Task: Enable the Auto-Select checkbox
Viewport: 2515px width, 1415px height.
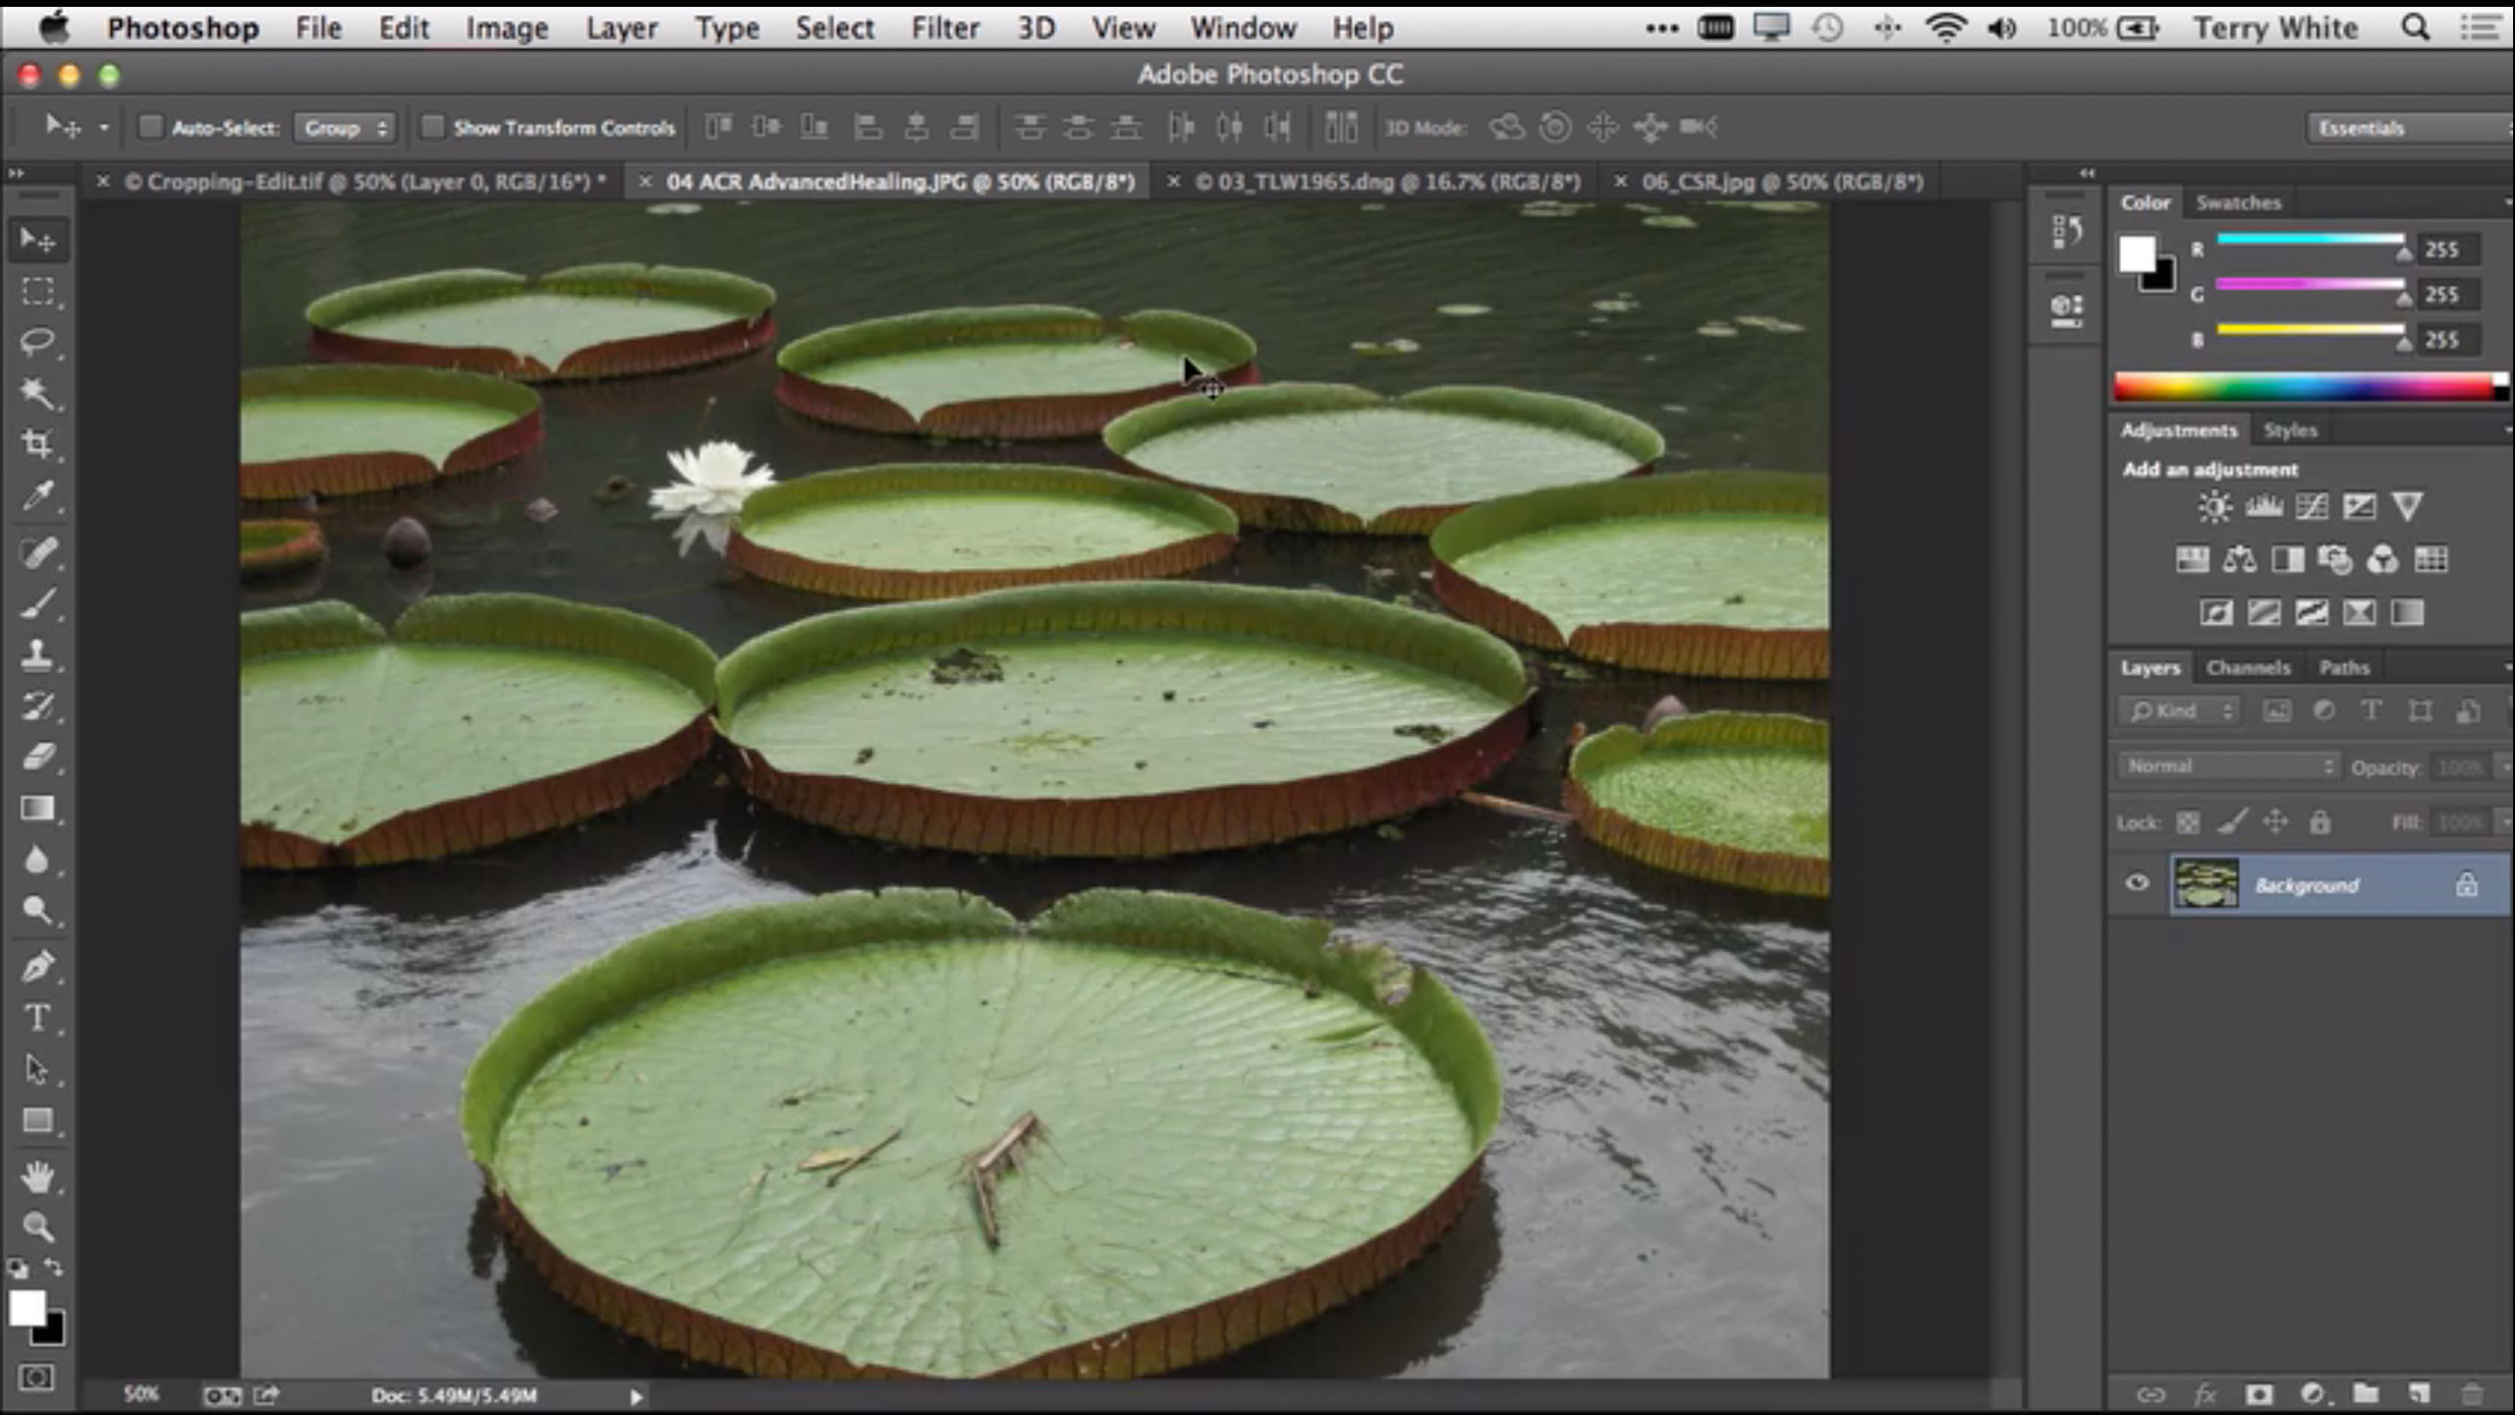Action: pos(149,127)
